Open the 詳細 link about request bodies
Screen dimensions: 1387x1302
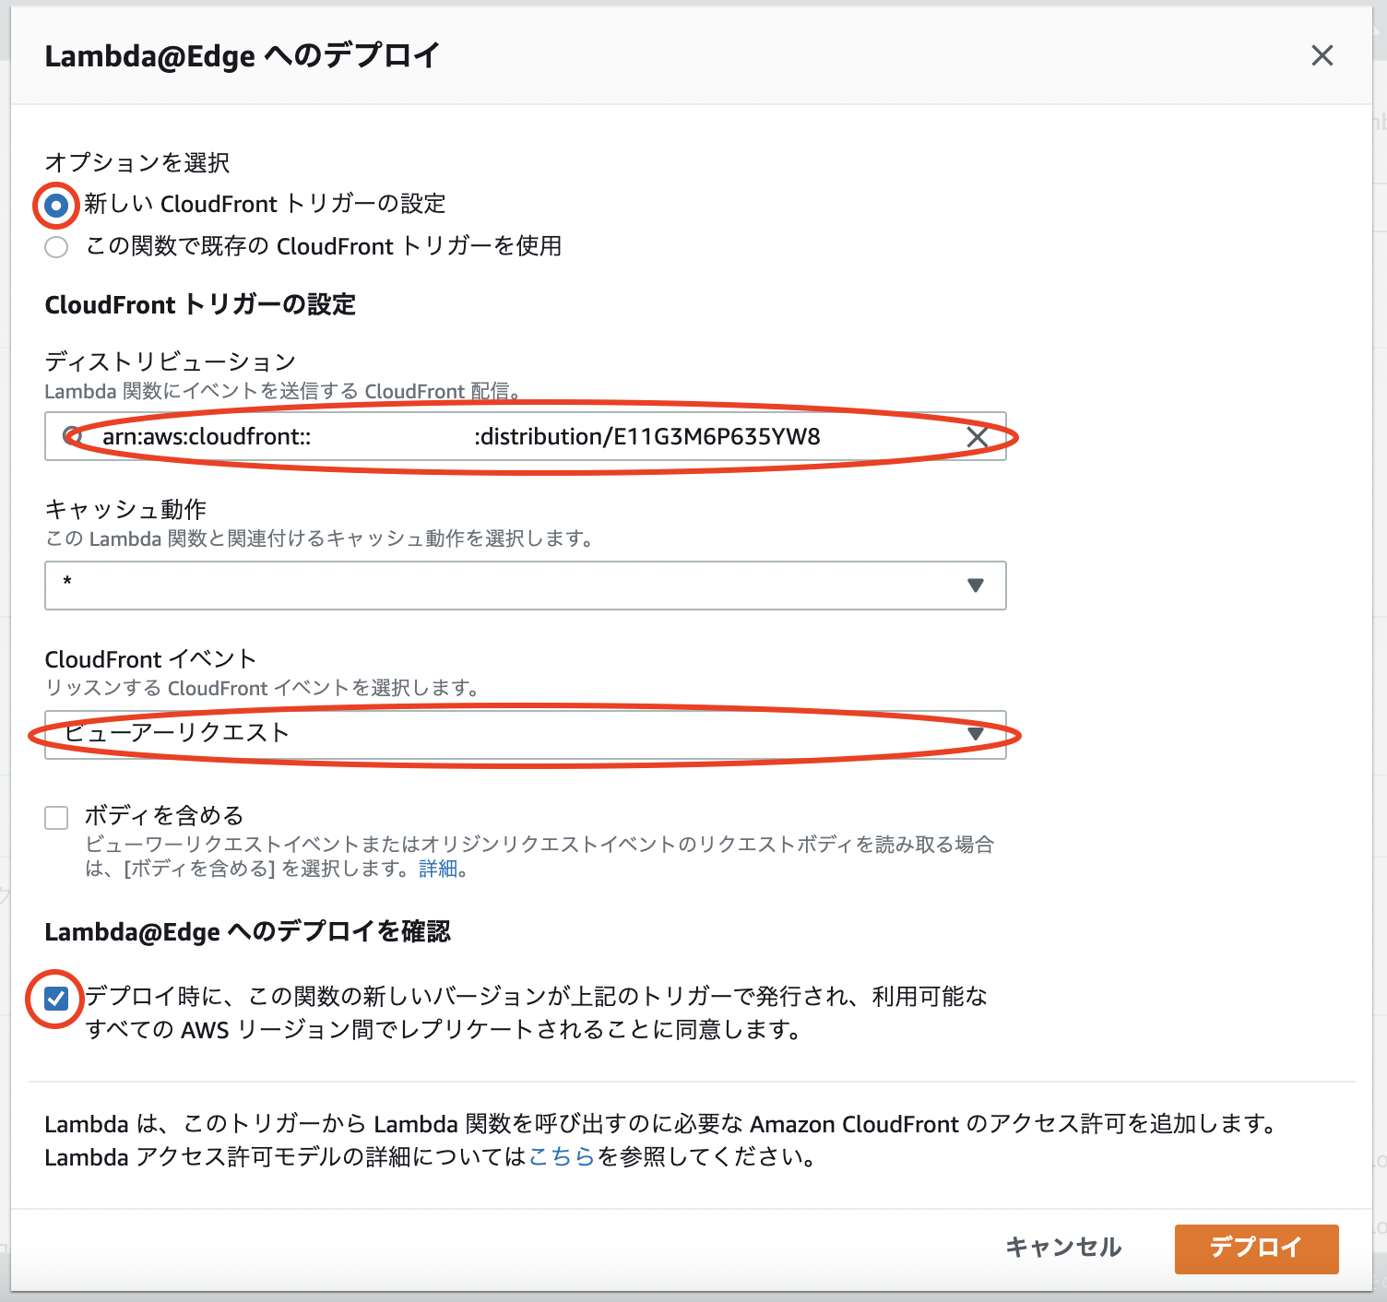pyautogui.click(x=438, y=869)
